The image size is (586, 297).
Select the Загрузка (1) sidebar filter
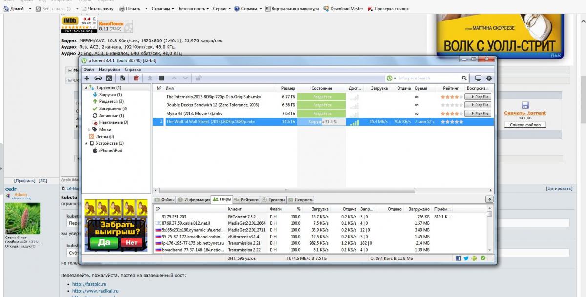pos(110,95)
